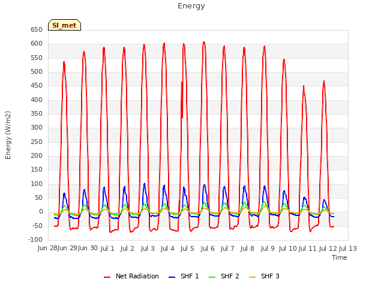Click the Time x-axis label
384x288 pixels.
[340, 257]
